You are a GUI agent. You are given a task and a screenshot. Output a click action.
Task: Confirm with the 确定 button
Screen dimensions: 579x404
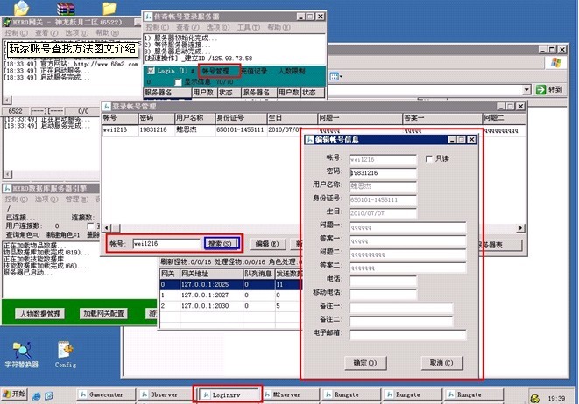pyautogui.click(x=364, y=362)
